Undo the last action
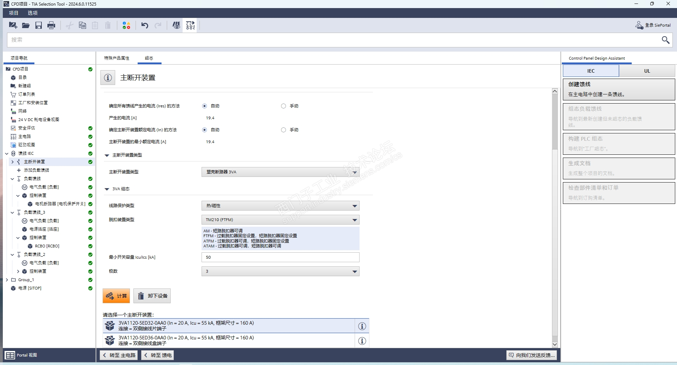 click(145, 25)
